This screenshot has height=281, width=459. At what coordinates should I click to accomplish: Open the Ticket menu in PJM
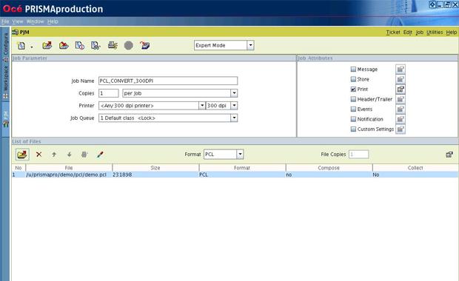pyautogui.click(x=393, y=32)
